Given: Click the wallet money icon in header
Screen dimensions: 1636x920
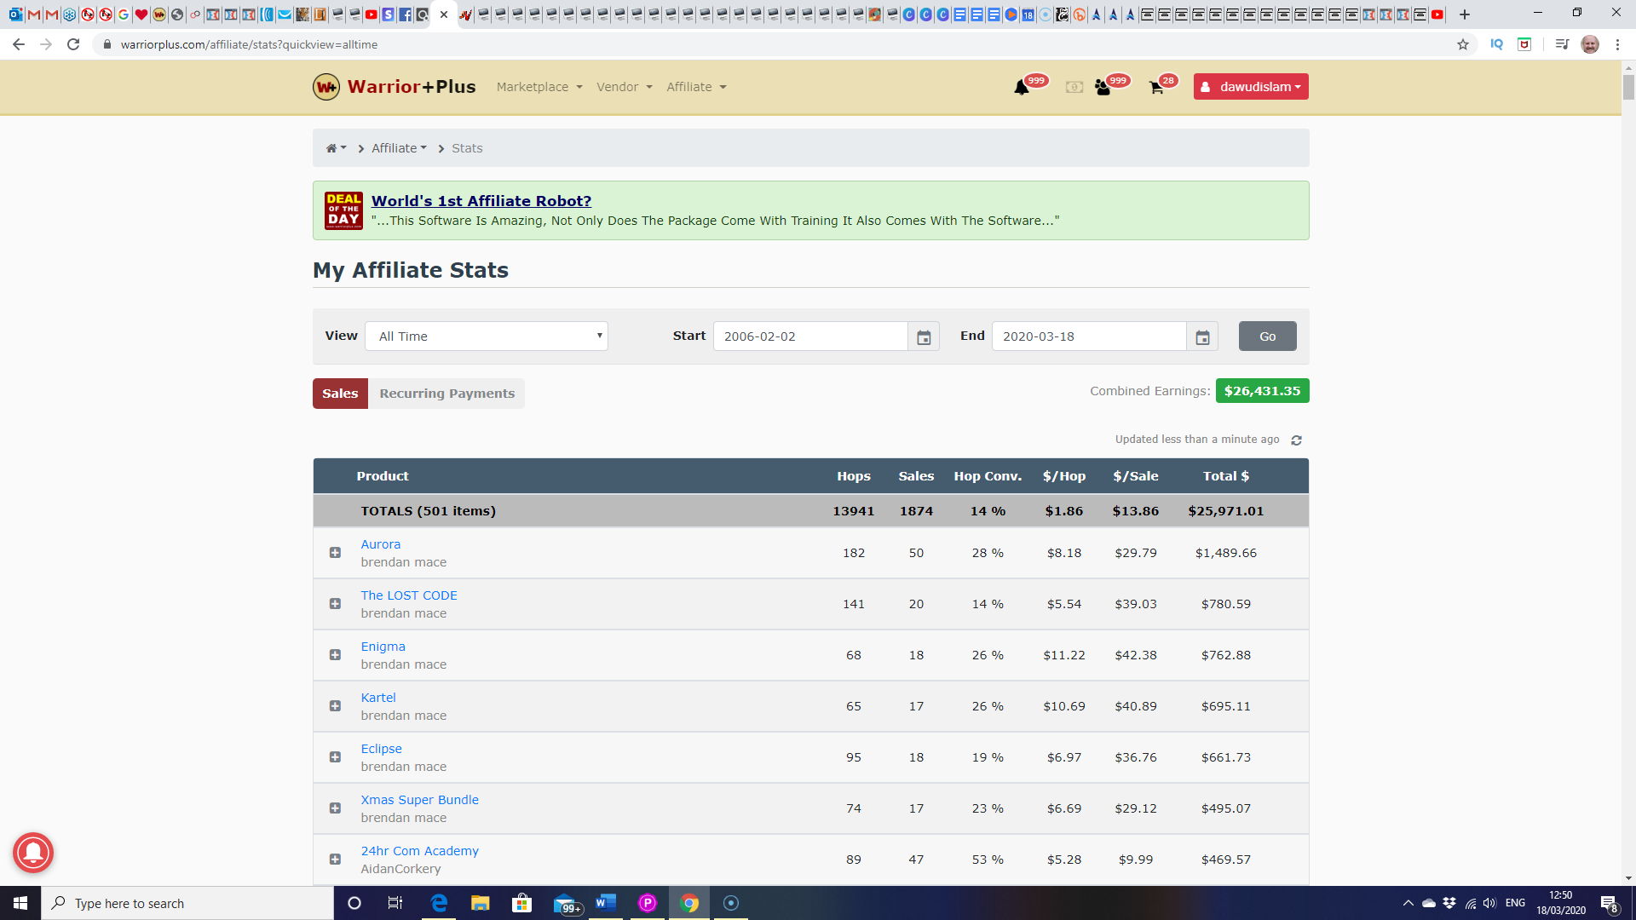Looking at the screenshot, I should [1074, 87].
